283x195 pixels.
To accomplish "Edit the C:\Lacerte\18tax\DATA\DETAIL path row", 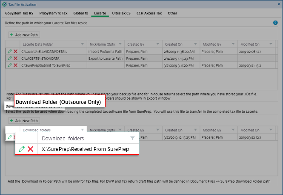I will [9, 51].
